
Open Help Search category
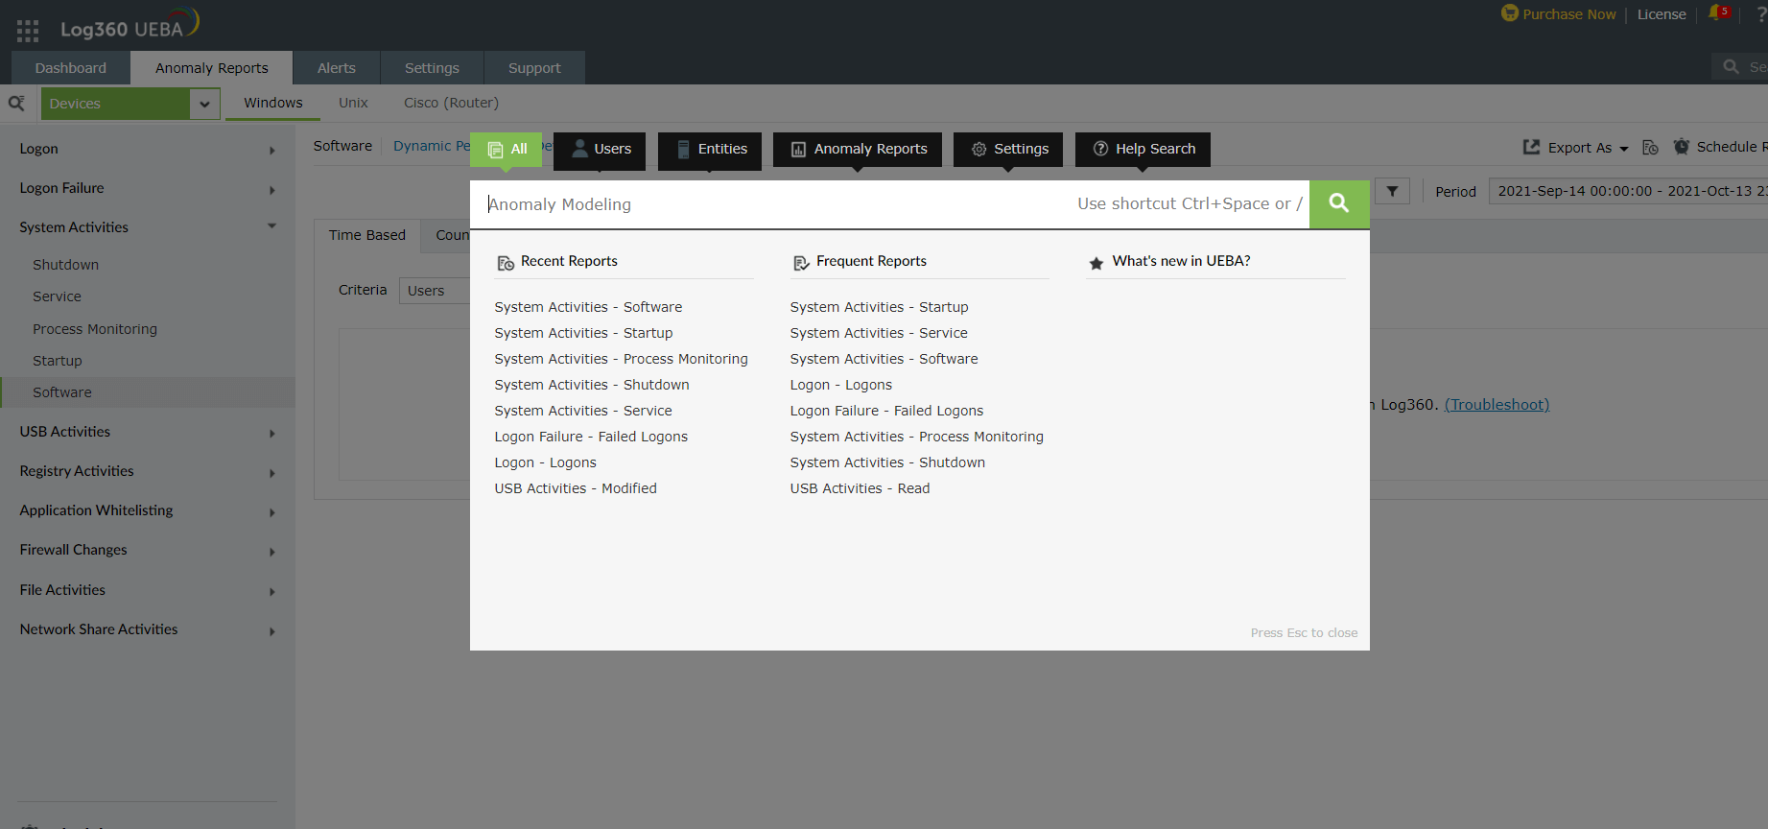point(1143,150)
